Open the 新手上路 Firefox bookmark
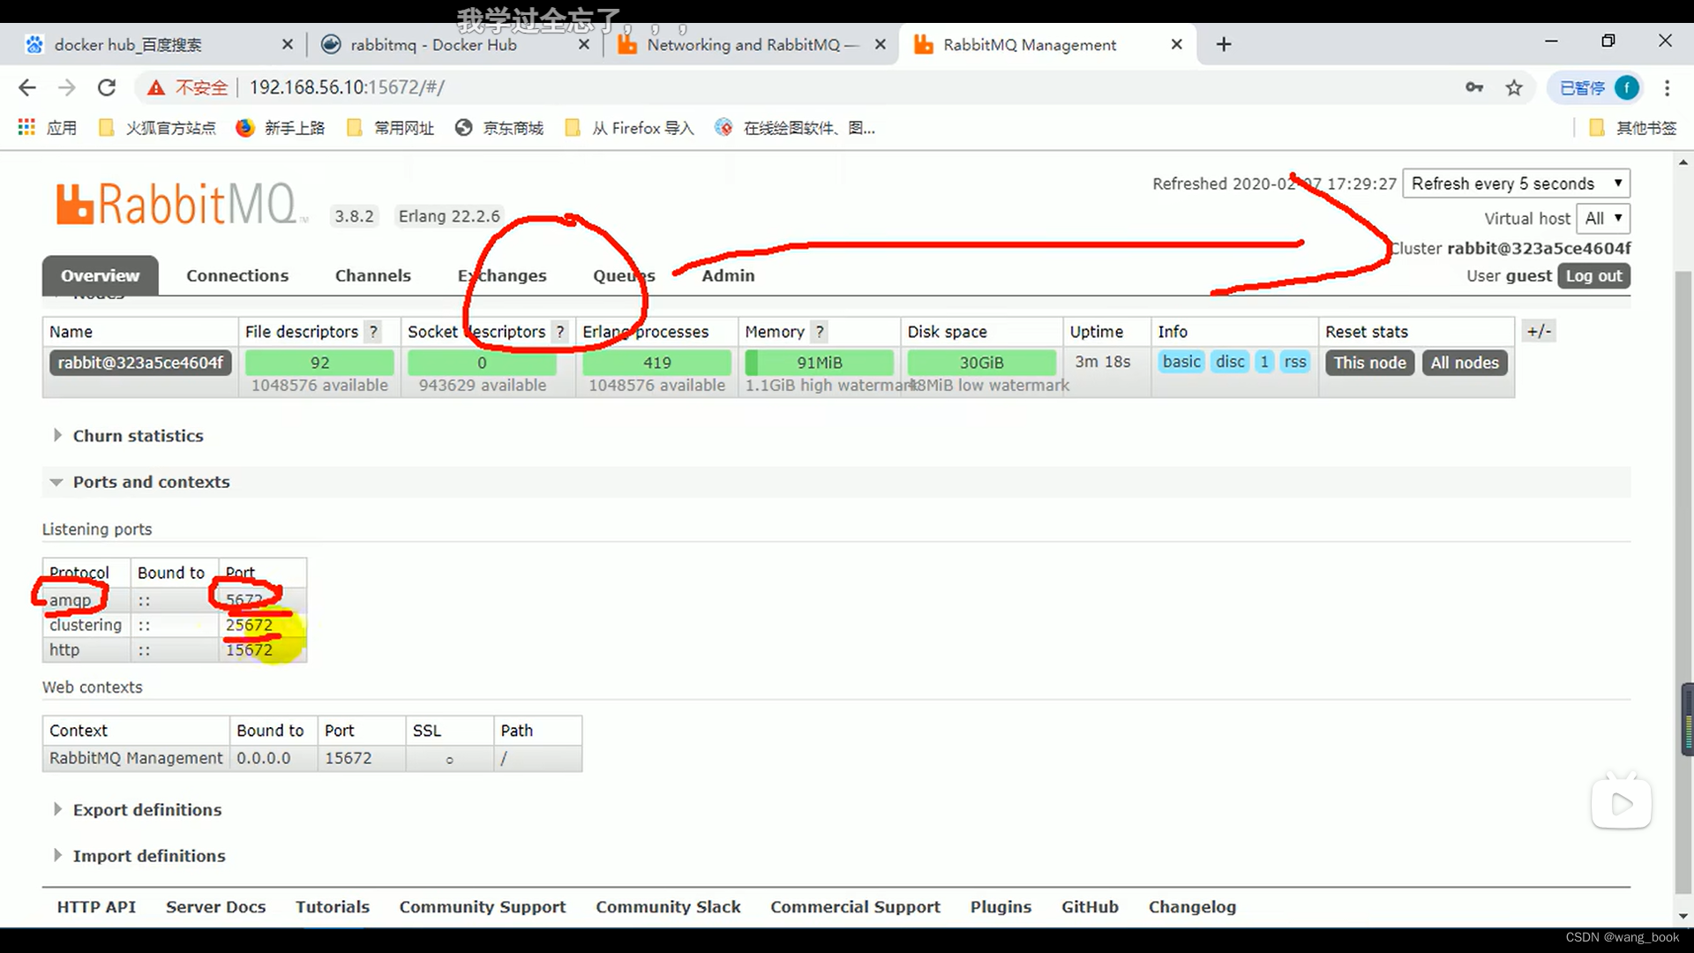The image size is (1694, 953). tap(281, 128)
